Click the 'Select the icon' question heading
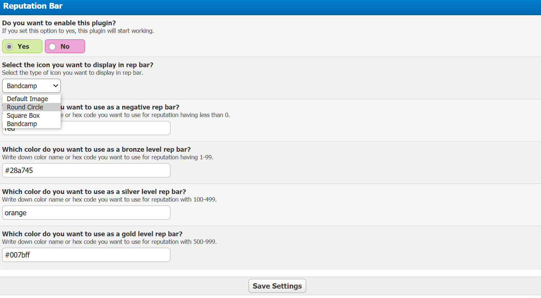Image resolution: width=541 pixels, height=298 pixels. (x=78, y=65)
